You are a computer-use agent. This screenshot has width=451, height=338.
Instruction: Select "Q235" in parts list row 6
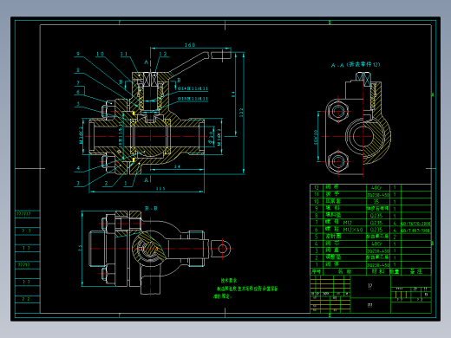(x=376, y=230)
